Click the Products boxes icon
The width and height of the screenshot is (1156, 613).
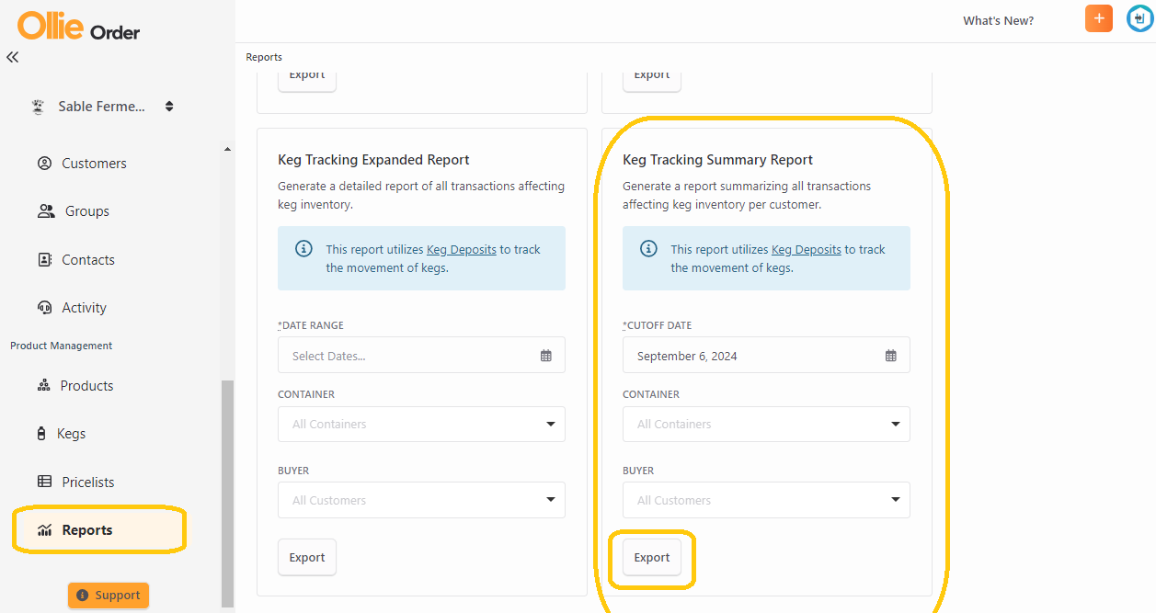pos(43,386)
